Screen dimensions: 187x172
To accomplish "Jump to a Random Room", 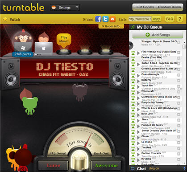I will 169,7.
